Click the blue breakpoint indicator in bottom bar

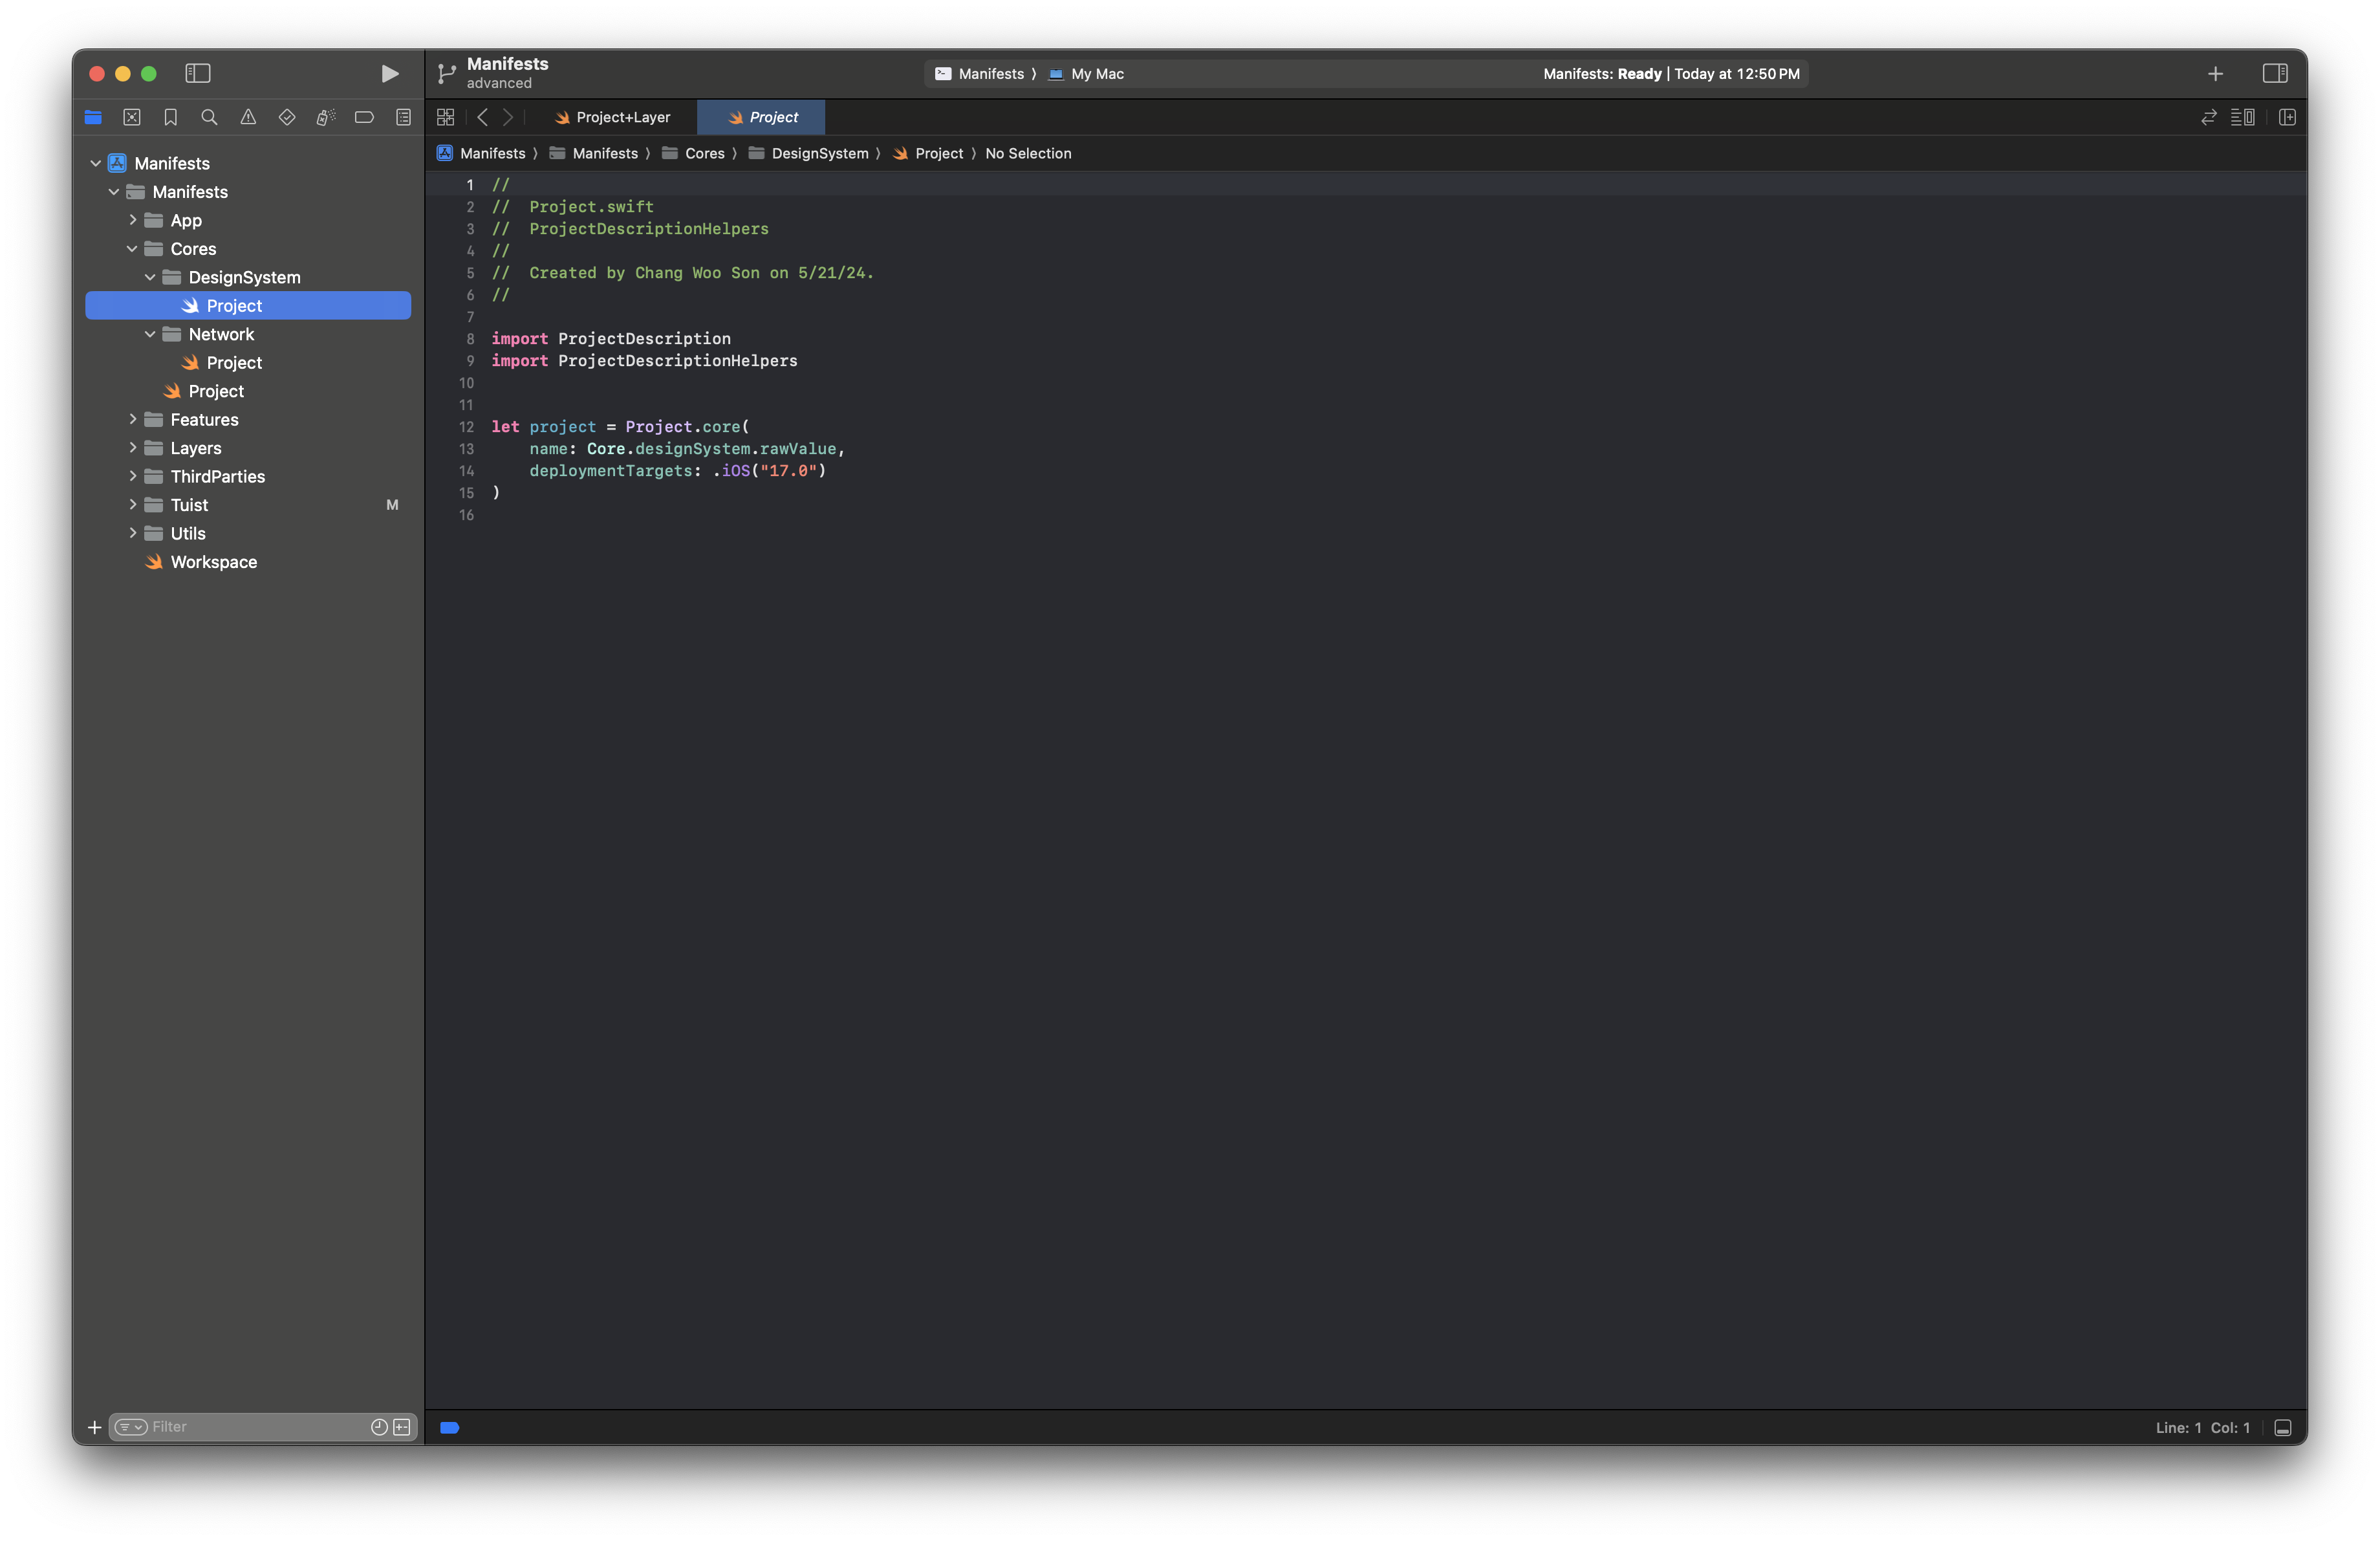[450, 1427]
